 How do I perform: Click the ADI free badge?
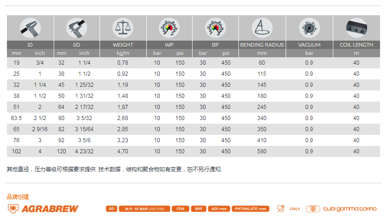click(219, 209)
